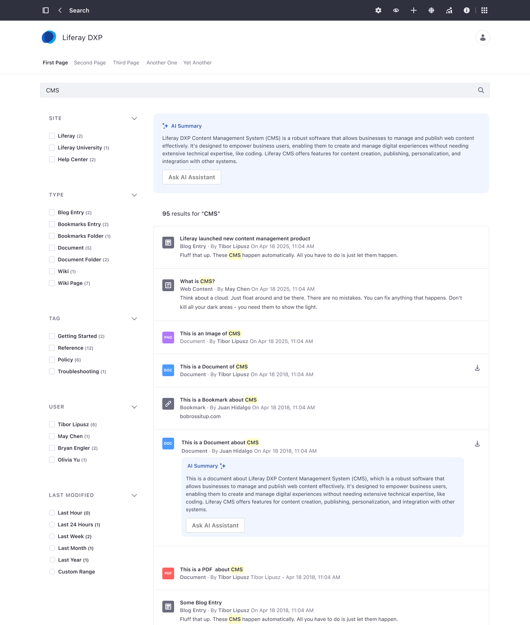Enable the Wiki Page type checkbox
530x625 pixels.
[52, 283]
